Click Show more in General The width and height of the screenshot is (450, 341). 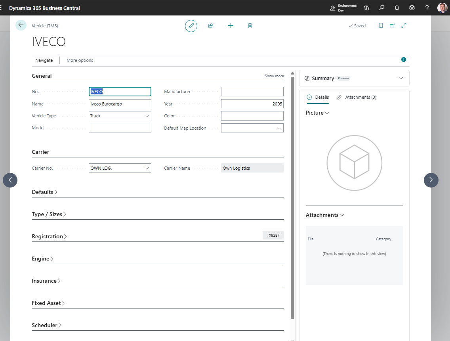click(x=274, y=76)
